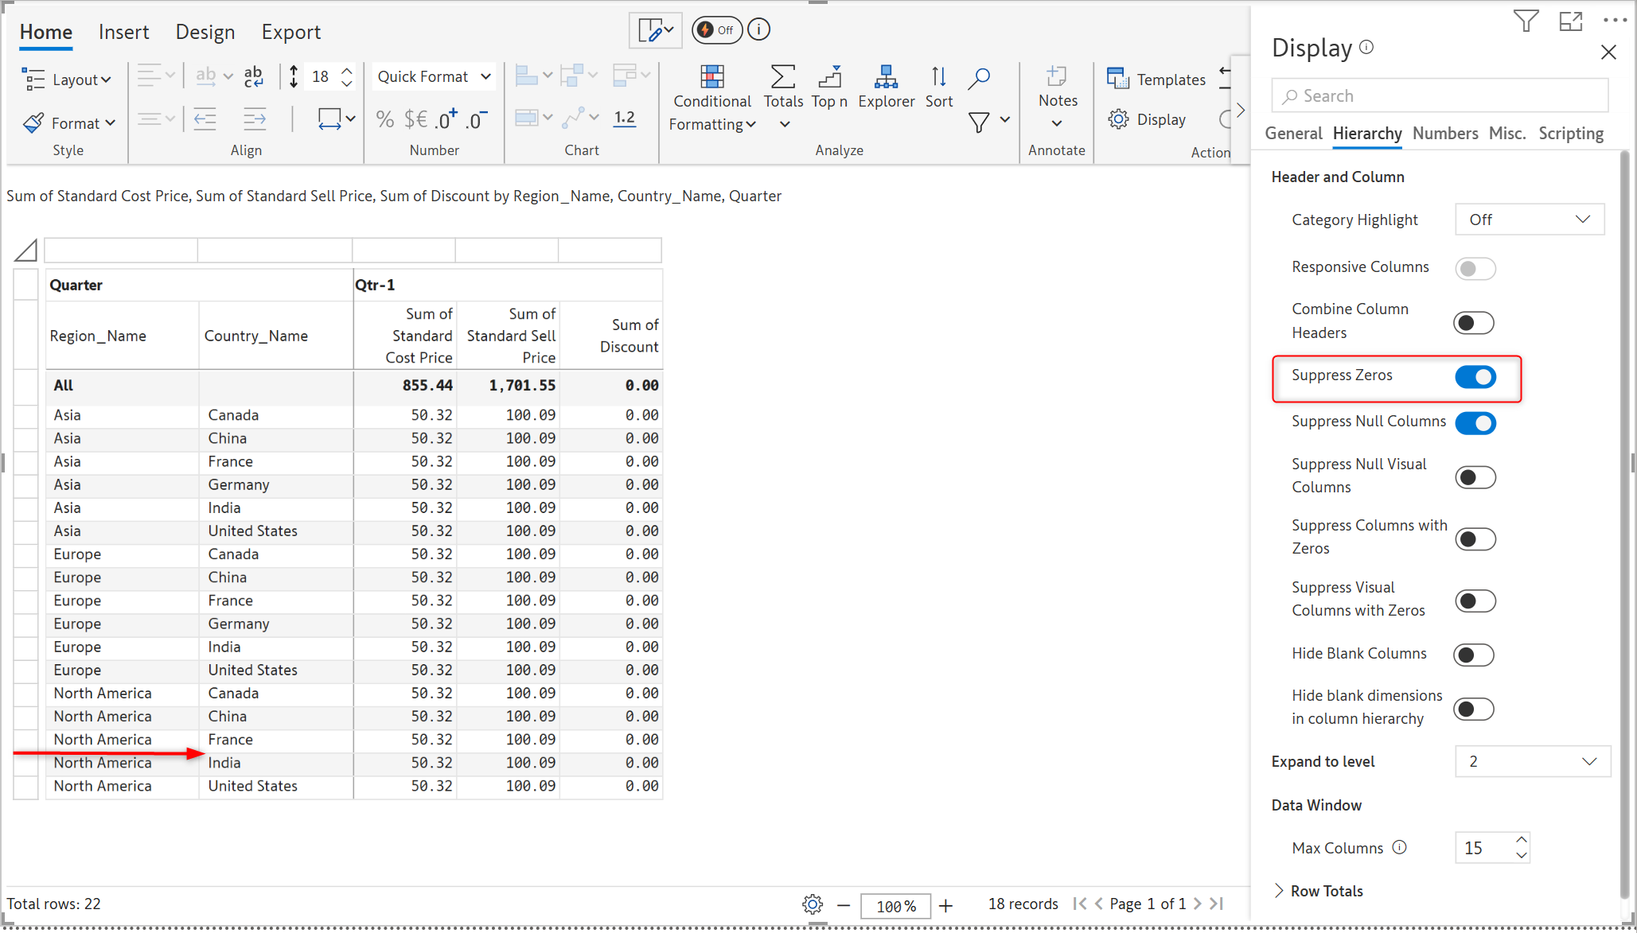
Task: Click the percent number format icon
Action: 385,119
